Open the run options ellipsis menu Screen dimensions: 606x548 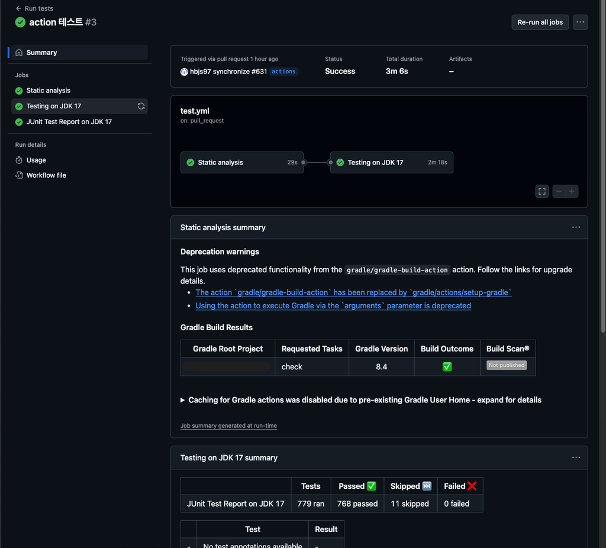(580, 22)
